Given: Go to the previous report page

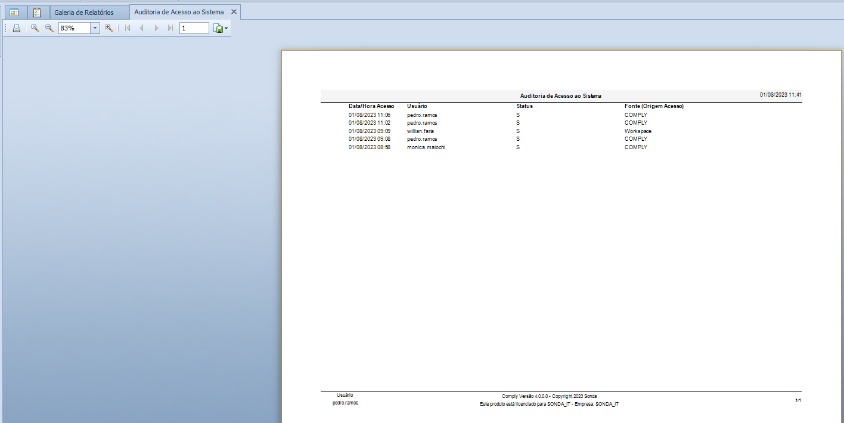Looking at the screenshot, I should tap(142, 28).
